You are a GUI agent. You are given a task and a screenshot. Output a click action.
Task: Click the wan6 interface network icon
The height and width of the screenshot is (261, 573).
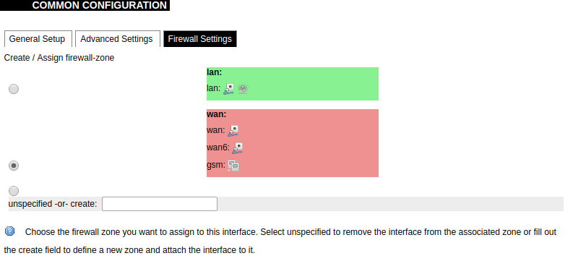pyautogui.click(x=238, y=148)
